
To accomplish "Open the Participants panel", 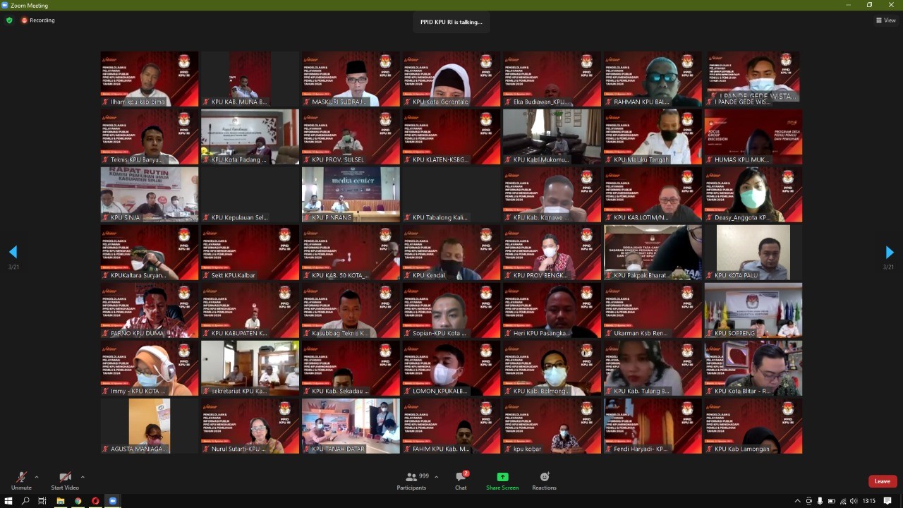I will (x=411, y=480).
